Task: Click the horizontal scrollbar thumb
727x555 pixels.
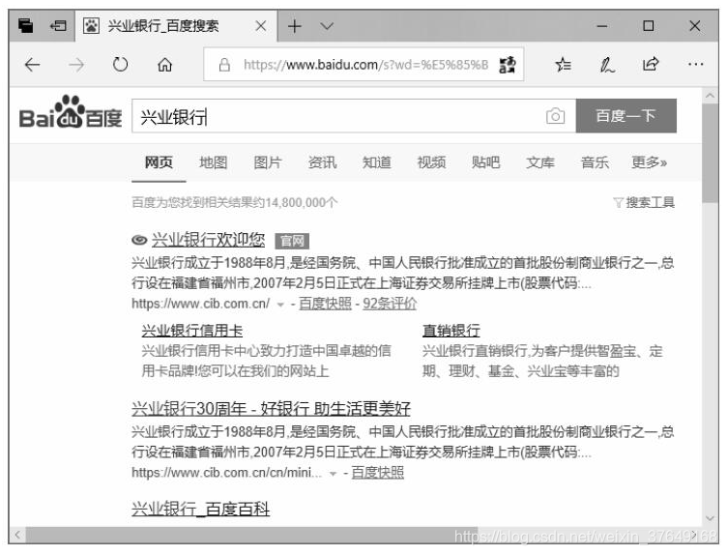Action: click(251, 535)
